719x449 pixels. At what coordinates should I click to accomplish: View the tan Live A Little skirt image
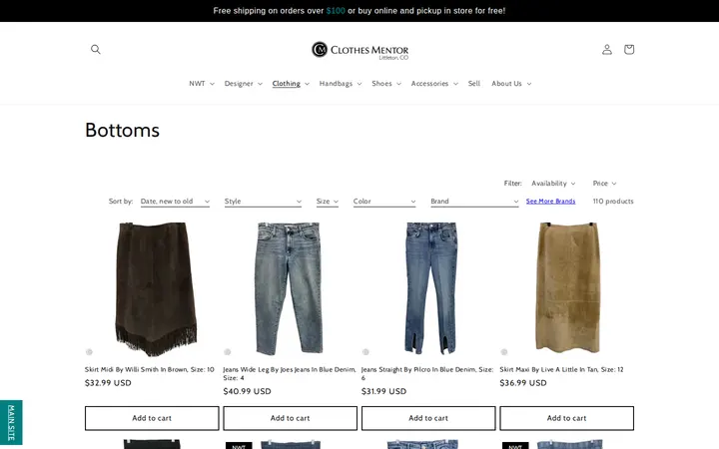(x=567, y=287)
